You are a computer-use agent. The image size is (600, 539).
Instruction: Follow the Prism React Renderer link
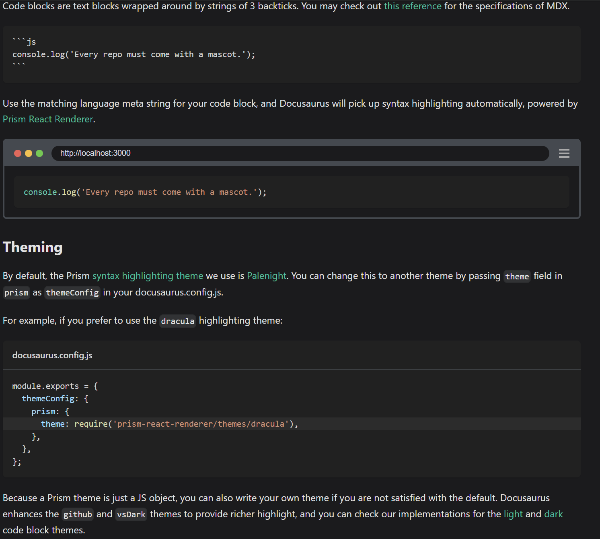[48, 120]
